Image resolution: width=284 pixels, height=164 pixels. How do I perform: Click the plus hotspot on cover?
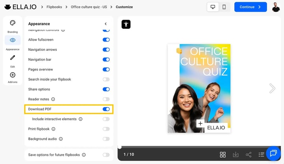(x=200, y=123)
